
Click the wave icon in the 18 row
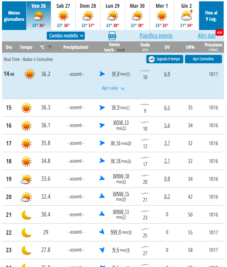145,158
